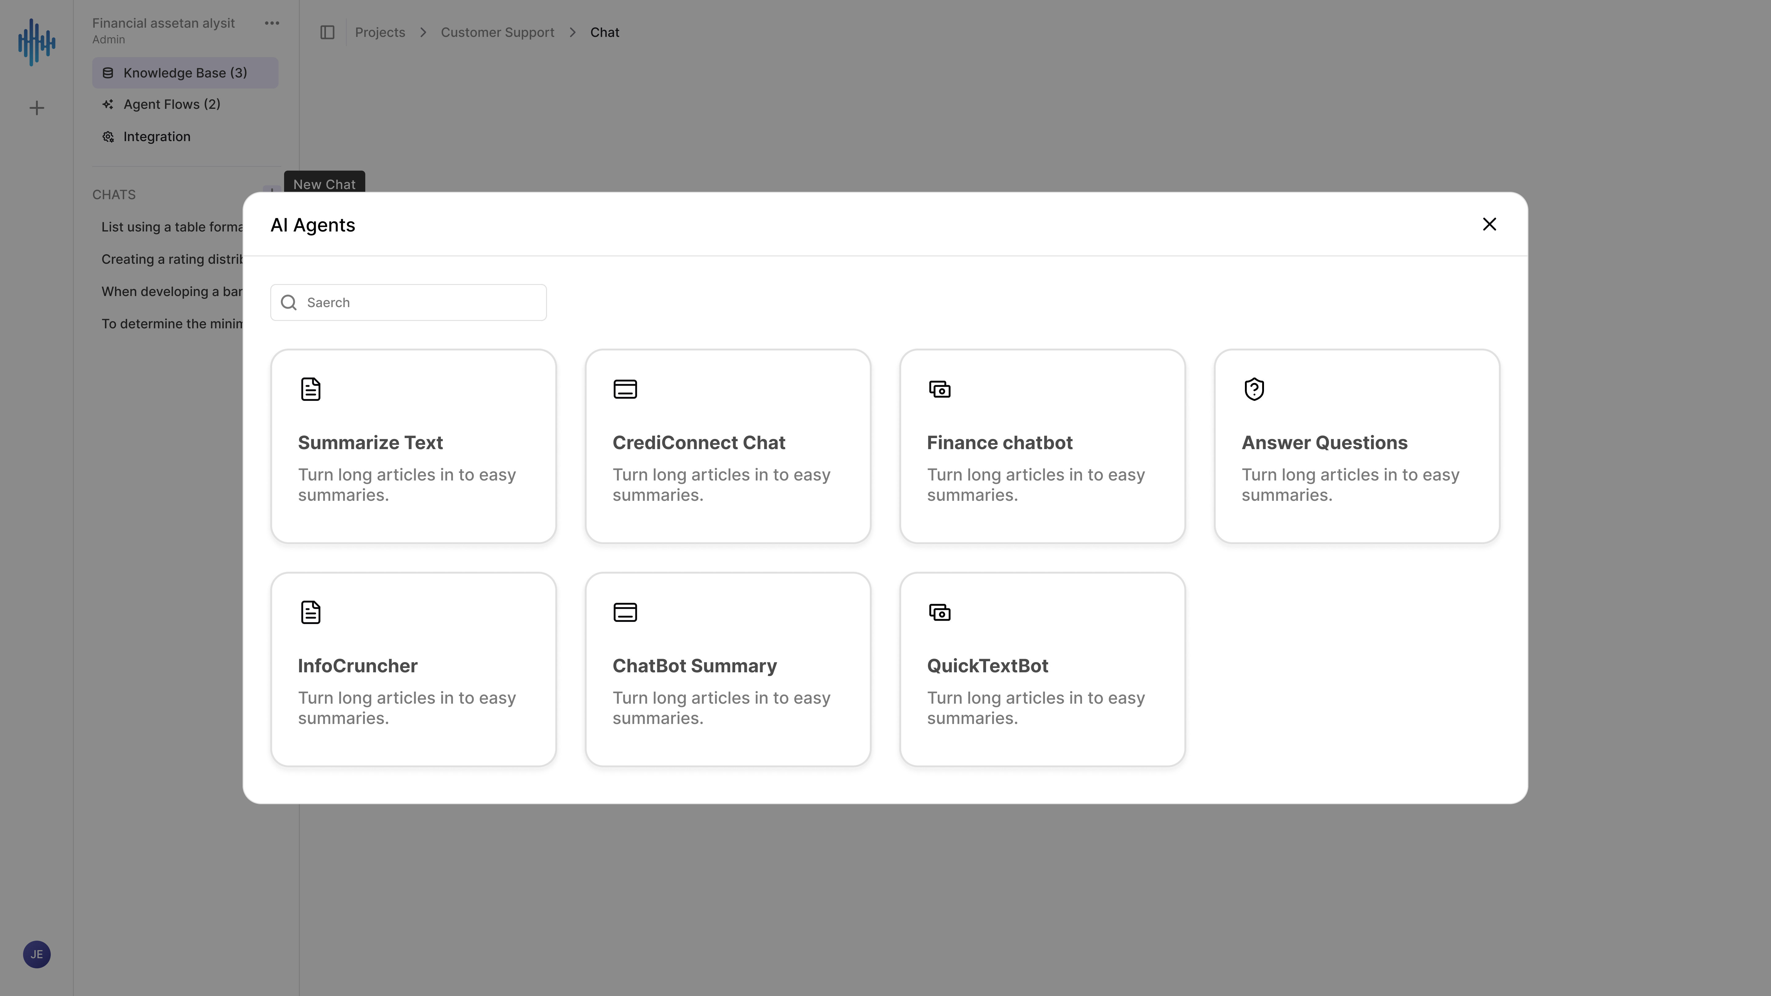Image resolution: width=1771 pixels, height=996 pixels.
Task: Choose the Finance chatbot agent card
Action: click(x=1042, y=446)
